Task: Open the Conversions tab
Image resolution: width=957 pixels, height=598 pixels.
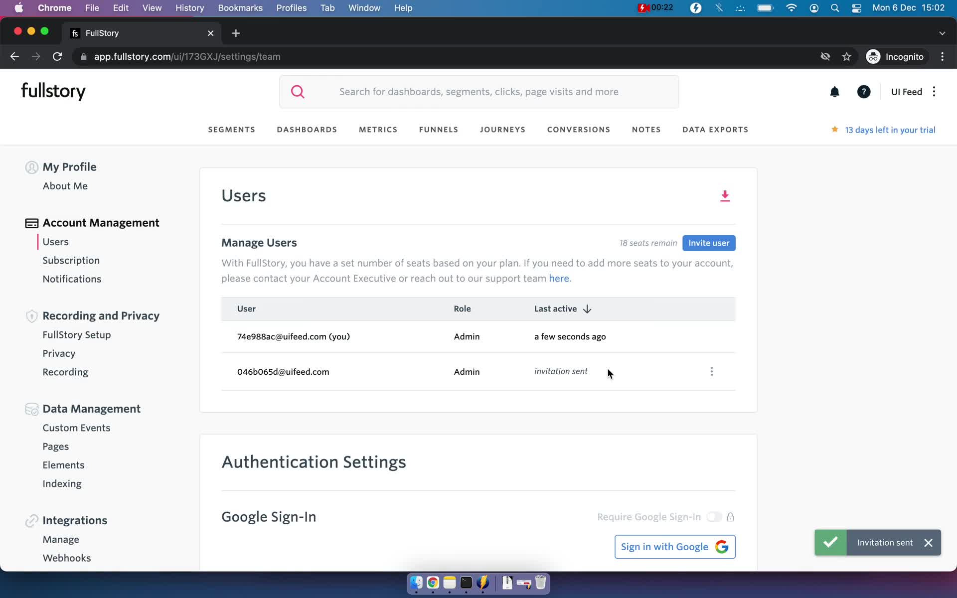Action: [579, 130]
